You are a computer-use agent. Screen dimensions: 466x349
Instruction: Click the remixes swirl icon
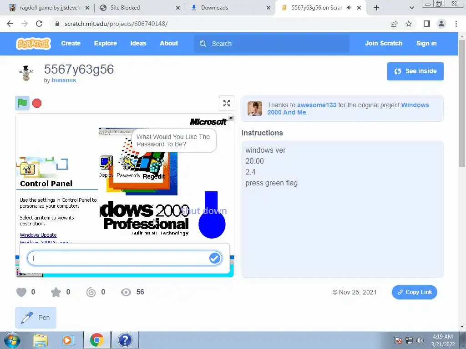(91, 292)
